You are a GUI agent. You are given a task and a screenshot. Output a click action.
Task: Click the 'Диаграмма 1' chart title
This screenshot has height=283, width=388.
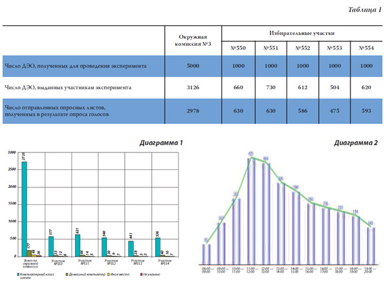[x=162, y=142]
